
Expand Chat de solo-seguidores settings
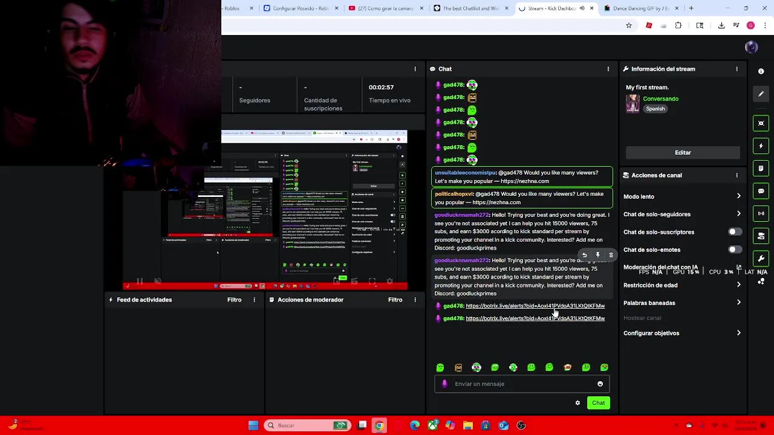738,214
